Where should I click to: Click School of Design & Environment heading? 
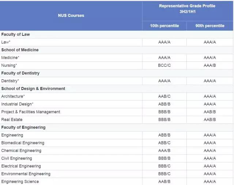click(33, 88)
